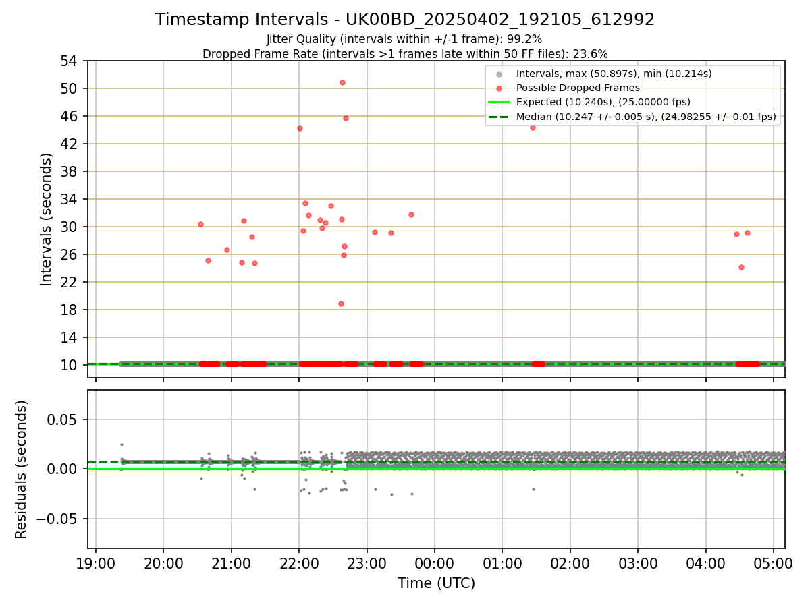Select legend entry 'Intervals, max (50.897s), min (10.214s)'

(x=614, y=74)
